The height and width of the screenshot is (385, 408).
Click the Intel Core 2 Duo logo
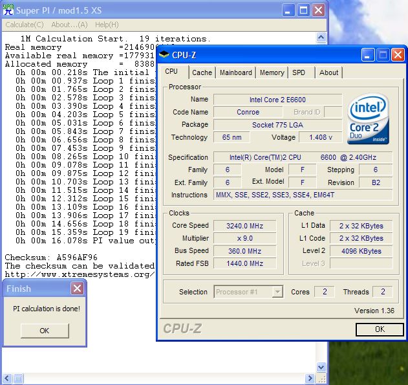click(x=368, y=118)
